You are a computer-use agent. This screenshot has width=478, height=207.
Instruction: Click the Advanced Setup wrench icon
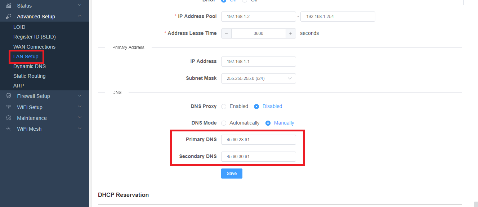pos(9,16)
